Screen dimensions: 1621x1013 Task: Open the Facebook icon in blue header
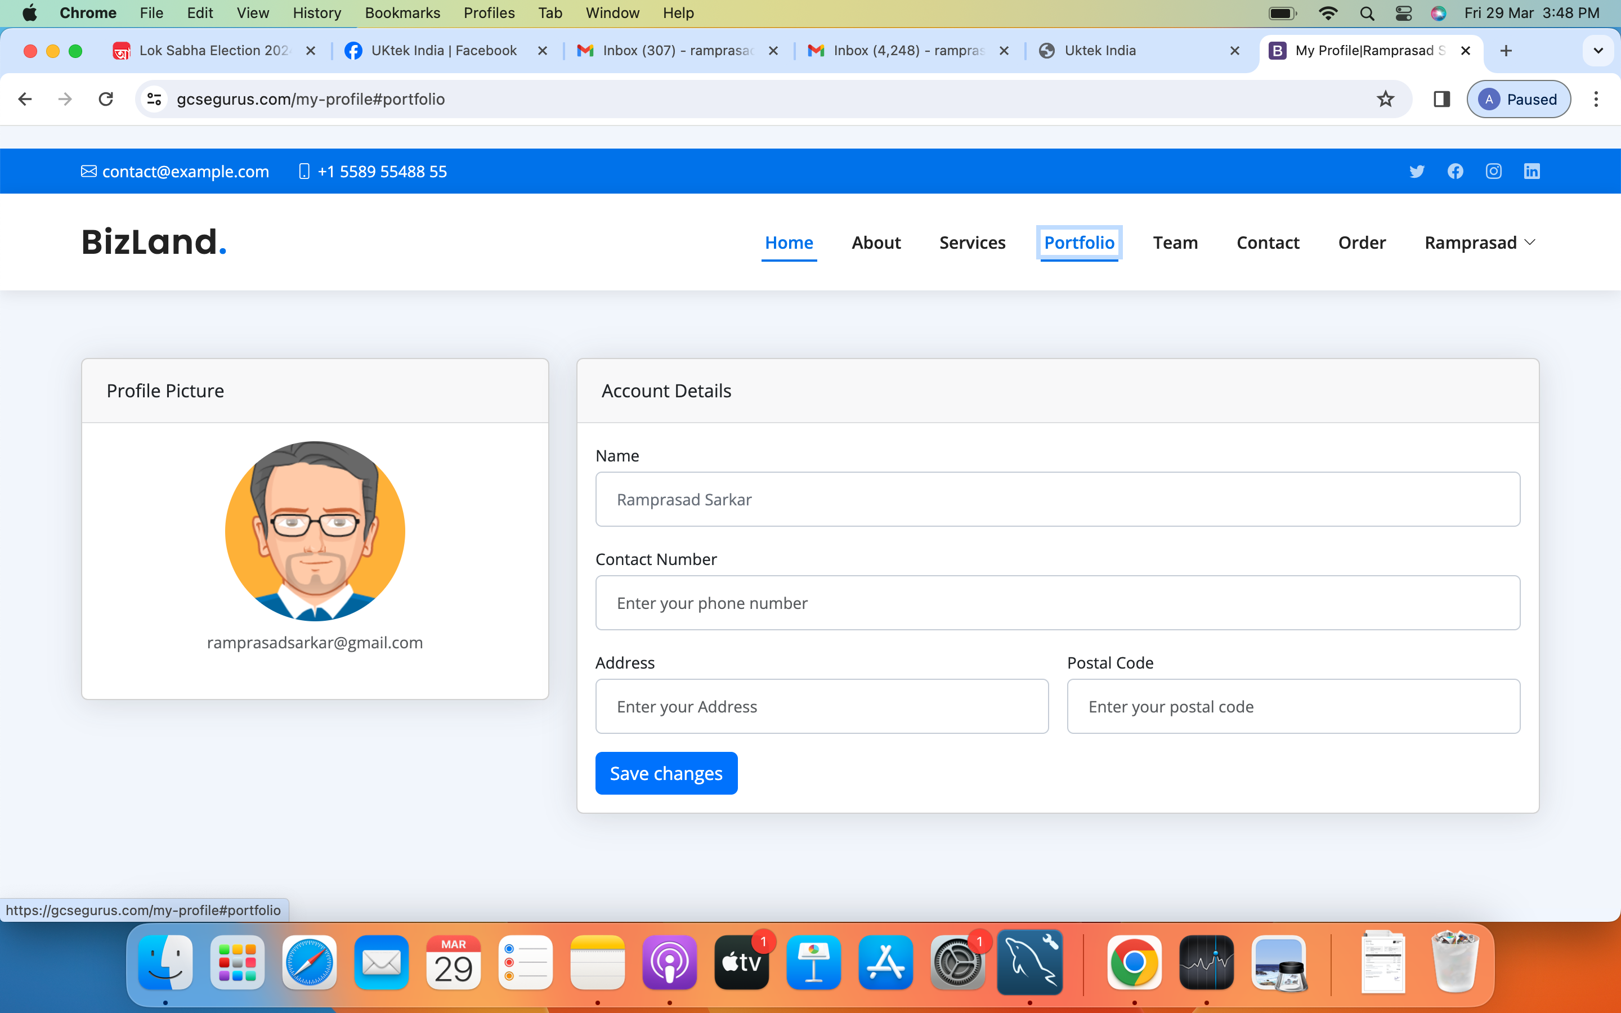[1455, 172]
